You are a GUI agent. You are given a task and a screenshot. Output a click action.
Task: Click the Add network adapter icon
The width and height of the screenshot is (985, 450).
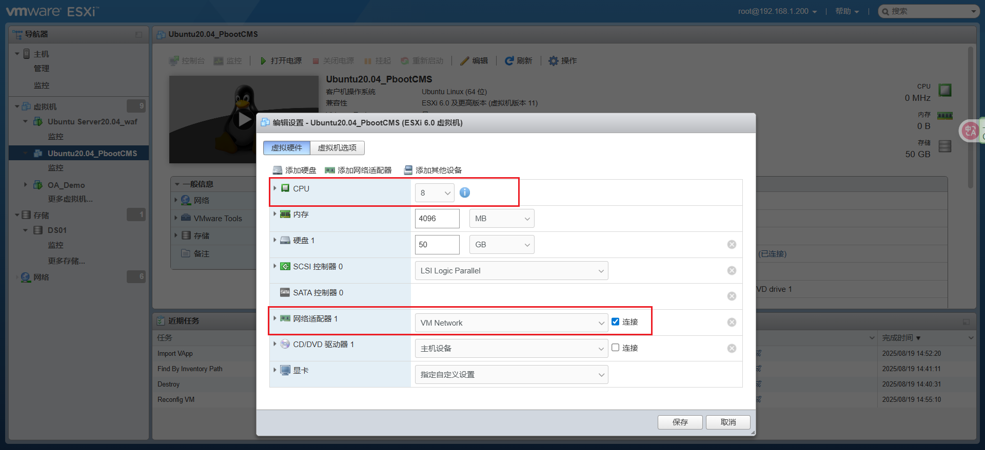pyautogui.click(x=330, y=170)
